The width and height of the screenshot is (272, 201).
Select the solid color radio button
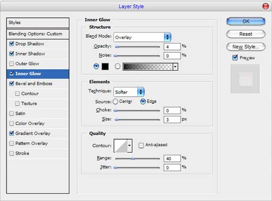point(96,66)
